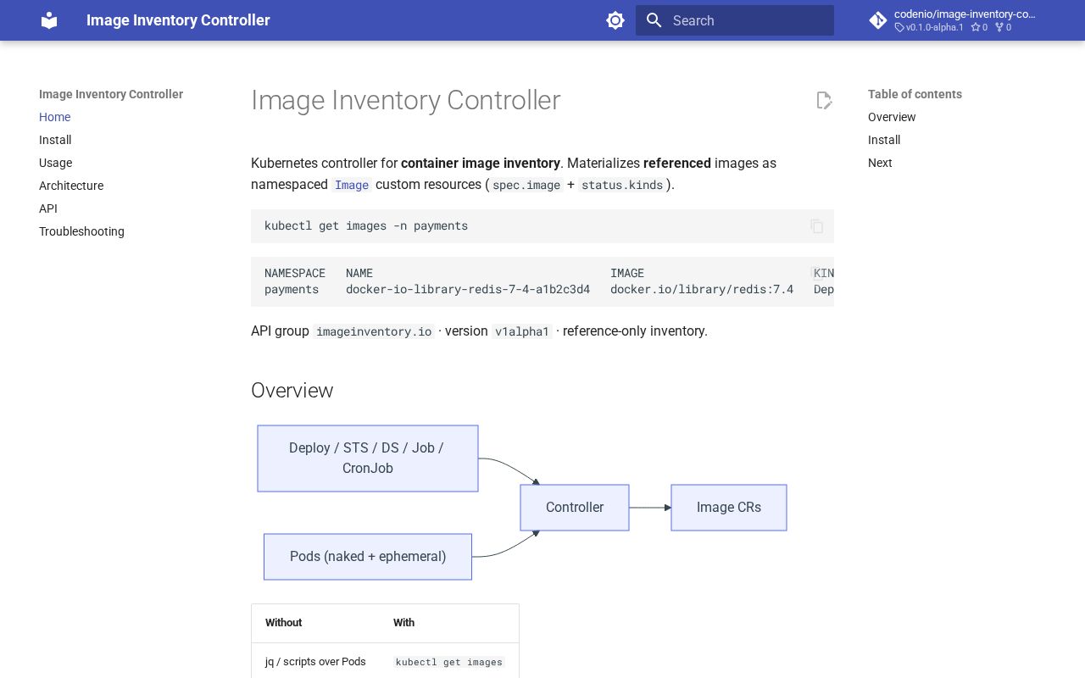Open Home in the sidebar navigation
Screen dimensions: 1085x678
point(54,117)
